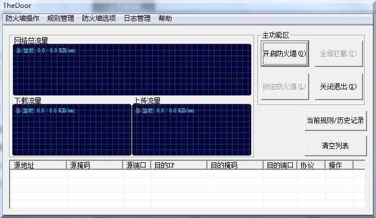Image resolution: width=376 pixels, height=218 pixels.
Task: Select the 操作 column header
Action: tap(339, 165)
